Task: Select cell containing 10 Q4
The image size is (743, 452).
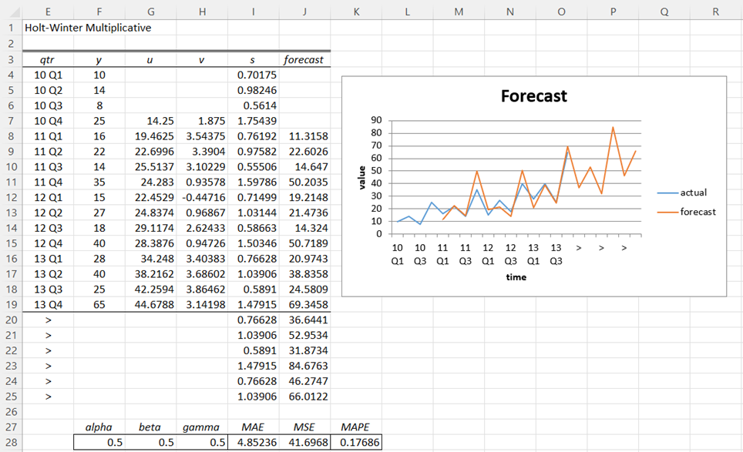Action: pos(48,121)
